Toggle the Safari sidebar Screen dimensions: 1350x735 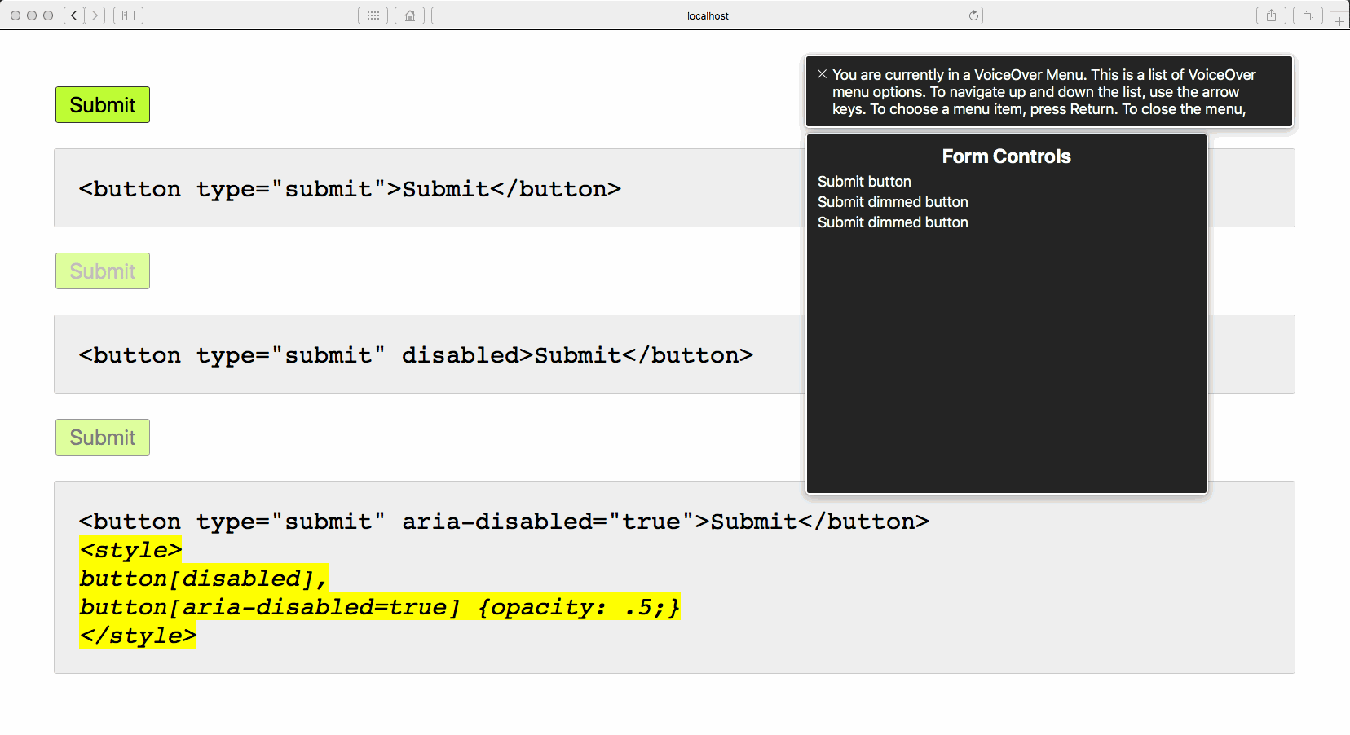tap(127, 15)
